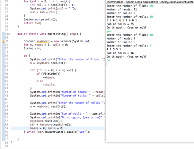Click console line '3 2 6 1 6 5 1 4 6 1'

point(122,20)
